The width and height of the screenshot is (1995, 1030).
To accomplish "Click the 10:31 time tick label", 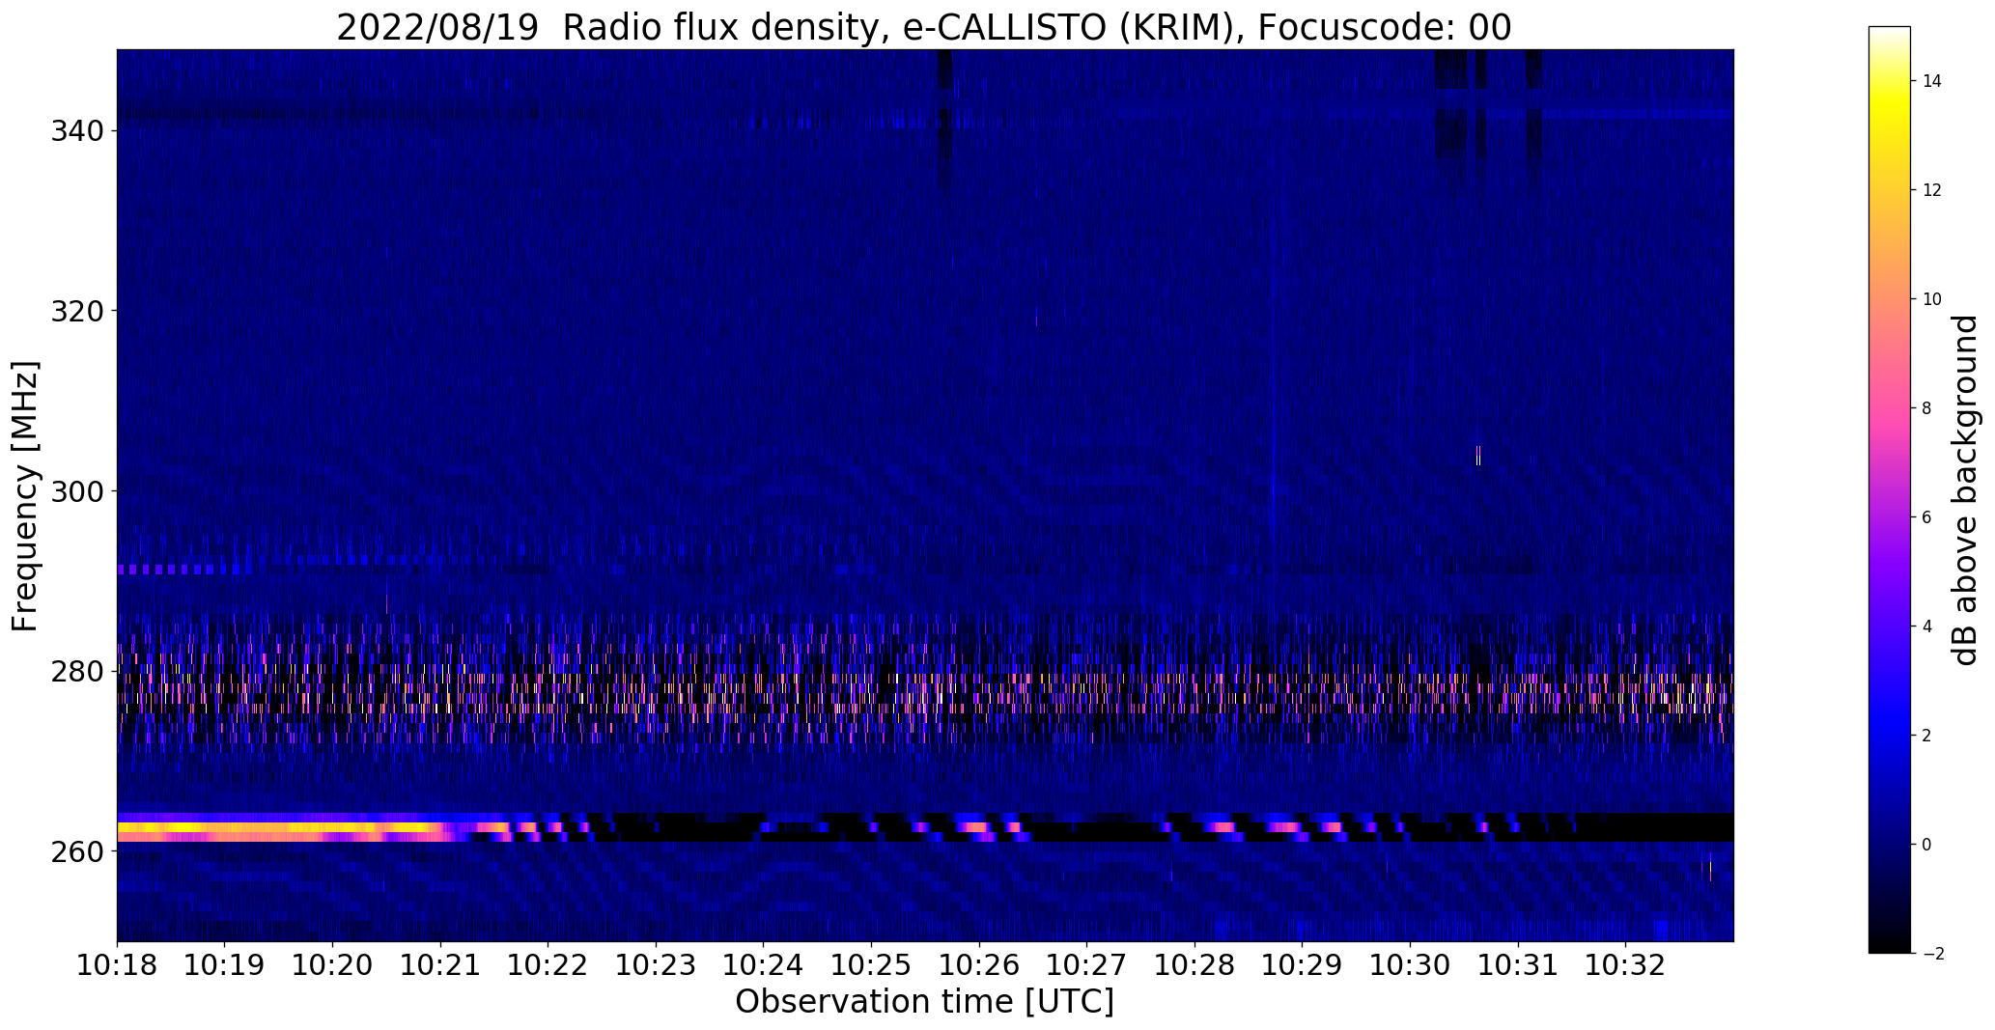I will point(1519,966).
